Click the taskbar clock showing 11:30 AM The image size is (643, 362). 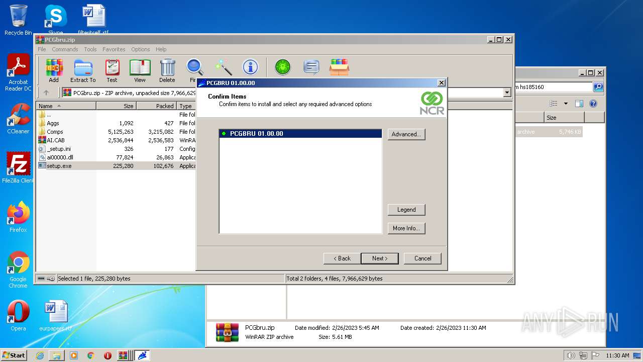(617, 355)
